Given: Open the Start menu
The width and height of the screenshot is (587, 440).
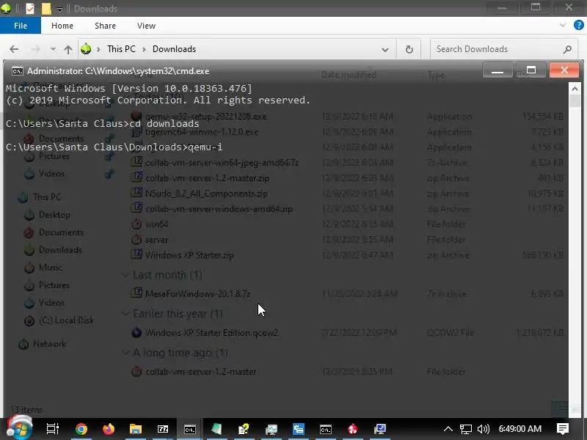Looking at the screenshot, I should pos(19,428).
